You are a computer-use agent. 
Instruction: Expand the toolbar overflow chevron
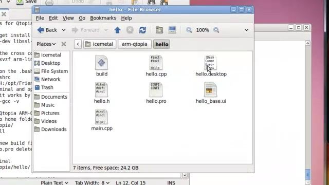[x=247, y=30]
